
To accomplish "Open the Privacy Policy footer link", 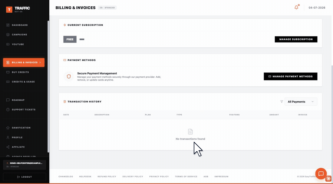I will click(x=159, y=176).
